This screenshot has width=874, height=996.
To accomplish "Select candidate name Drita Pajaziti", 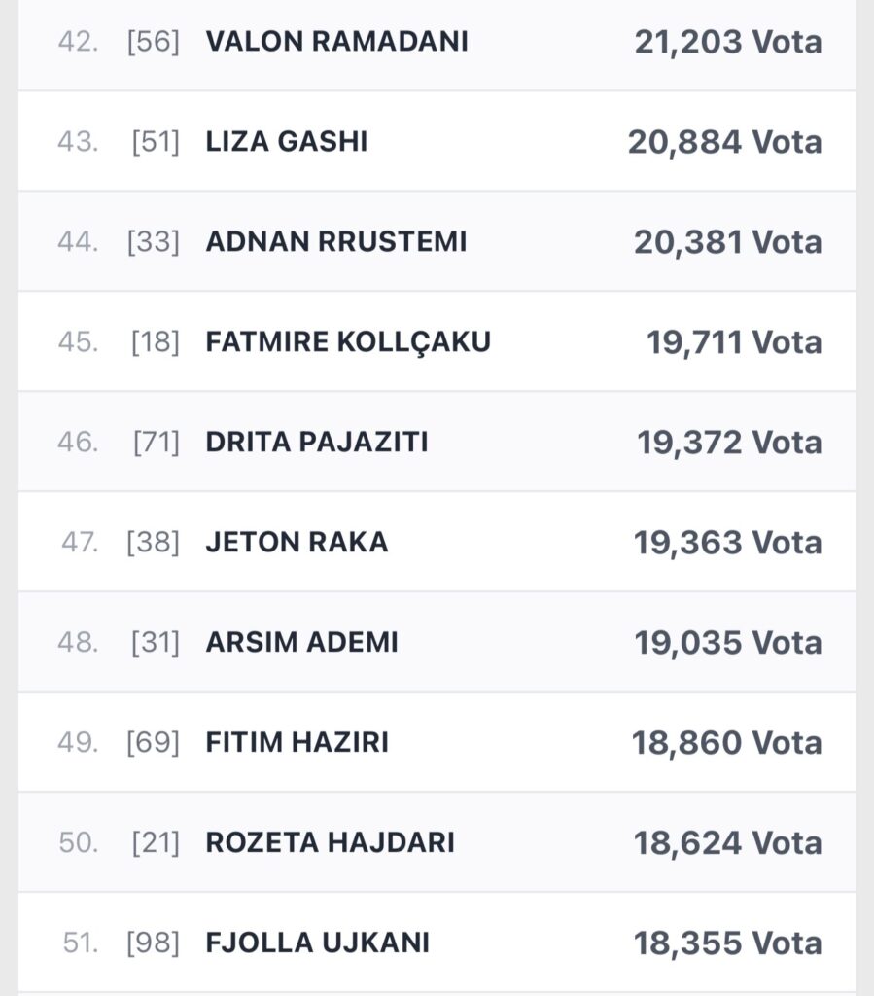I will click(317, 443).
